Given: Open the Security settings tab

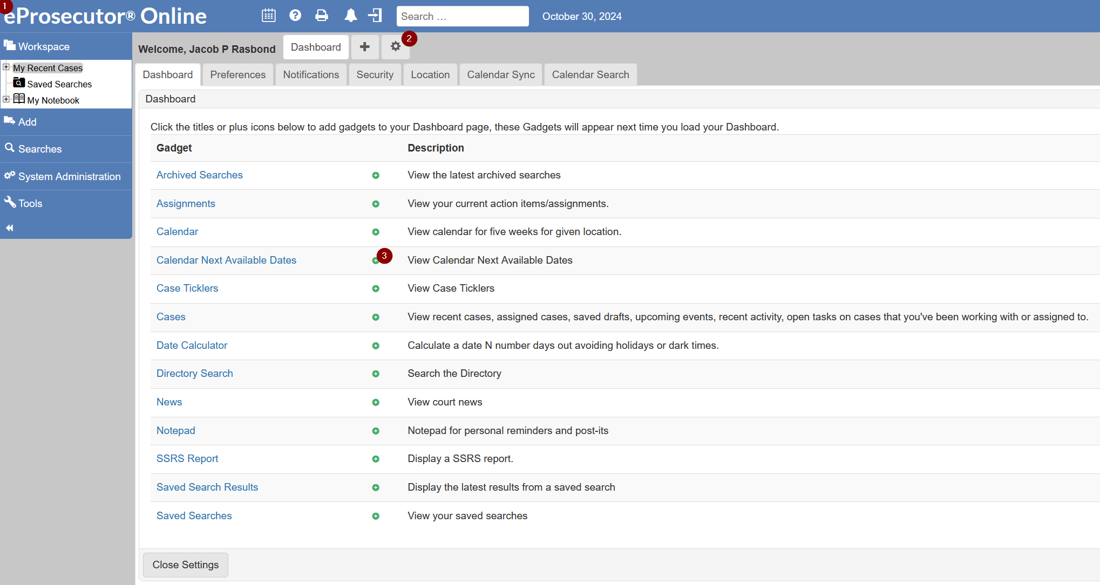Looking at the screenshot, I should [375, 74].
